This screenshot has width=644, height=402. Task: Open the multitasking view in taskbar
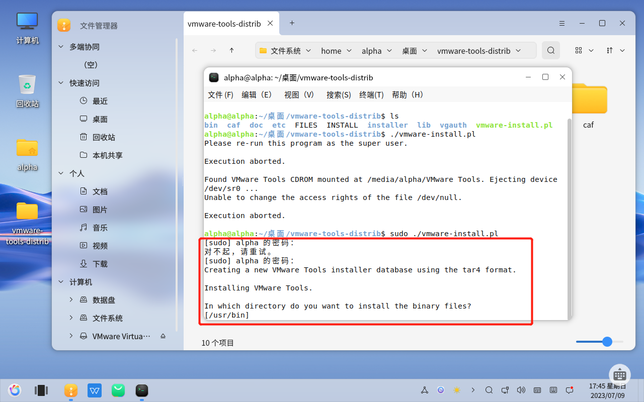41,390
